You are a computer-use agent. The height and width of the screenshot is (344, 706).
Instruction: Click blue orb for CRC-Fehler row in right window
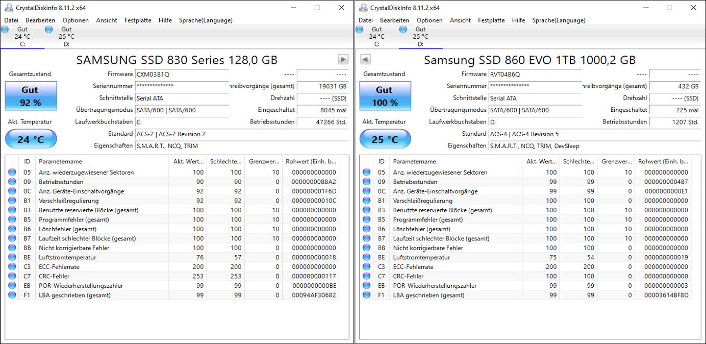[366, 276]
